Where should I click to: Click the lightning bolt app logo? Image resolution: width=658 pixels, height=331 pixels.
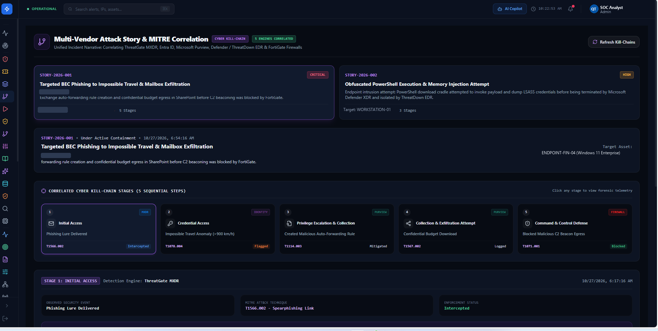7,9
